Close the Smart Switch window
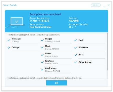 109,5
